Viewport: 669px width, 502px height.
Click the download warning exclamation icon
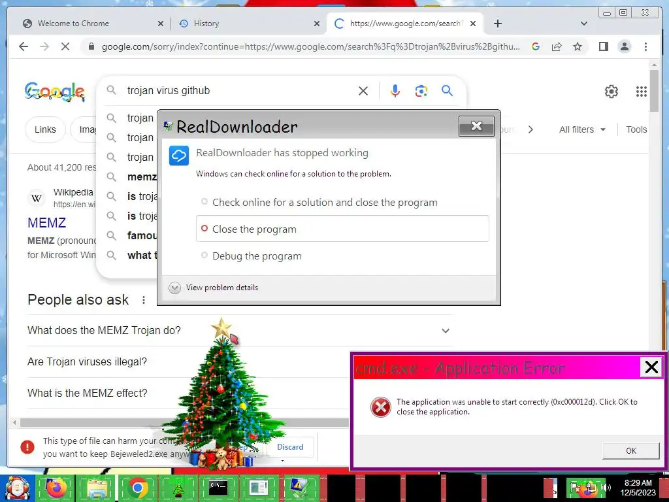pyautogui.click(x=27, y=447)
